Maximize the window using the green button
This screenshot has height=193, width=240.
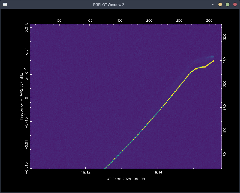tap(228, 4)
